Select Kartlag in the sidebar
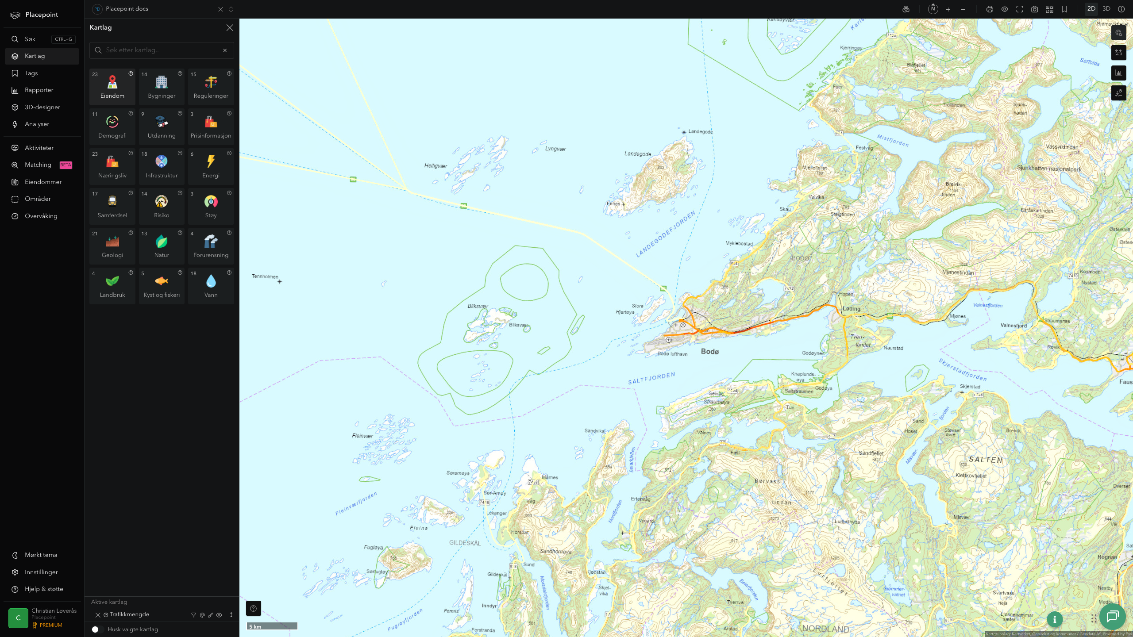Image resolution: width=1133 pixels, height=637 pixels. pyautogui.click(x=42, y=56)
